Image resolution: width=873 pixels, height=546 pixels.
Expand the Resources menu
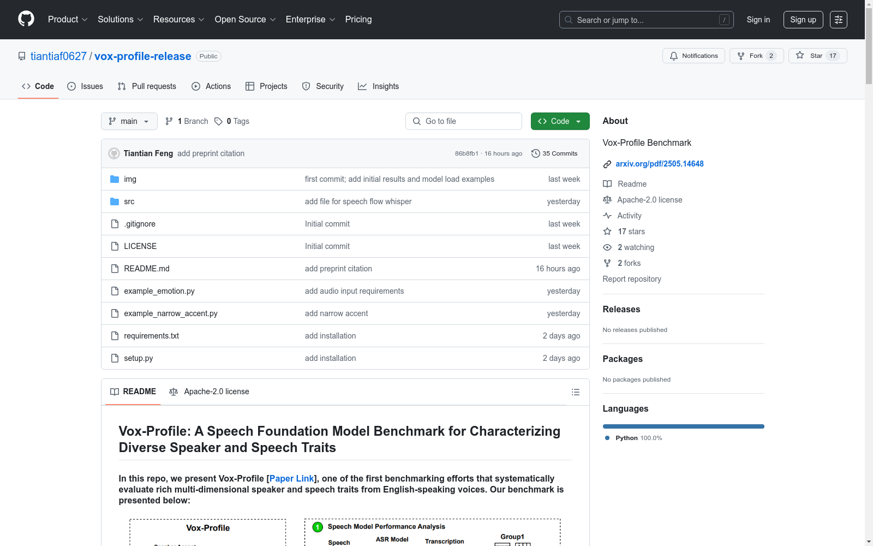[179, 19]
